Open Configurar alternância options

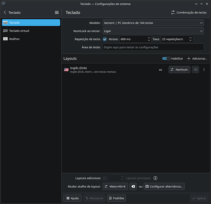point(164,186)
